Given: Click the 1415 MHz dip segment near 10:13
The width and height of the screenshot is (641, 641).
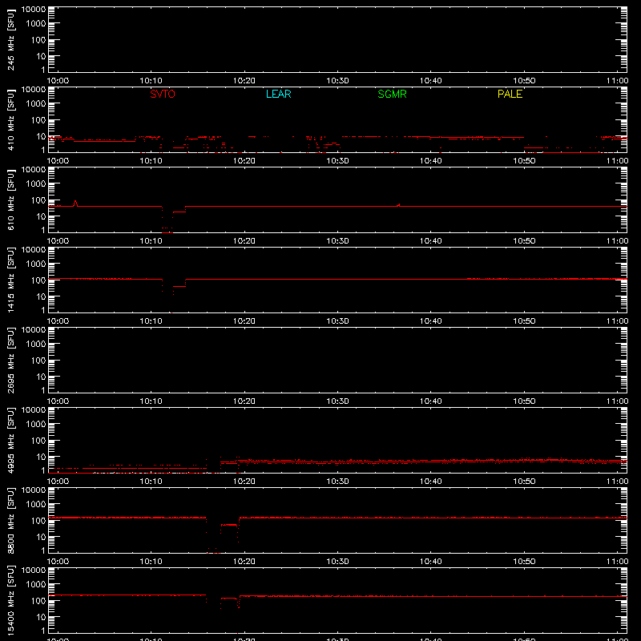Looking at the screenshot, I should (179, 286).
